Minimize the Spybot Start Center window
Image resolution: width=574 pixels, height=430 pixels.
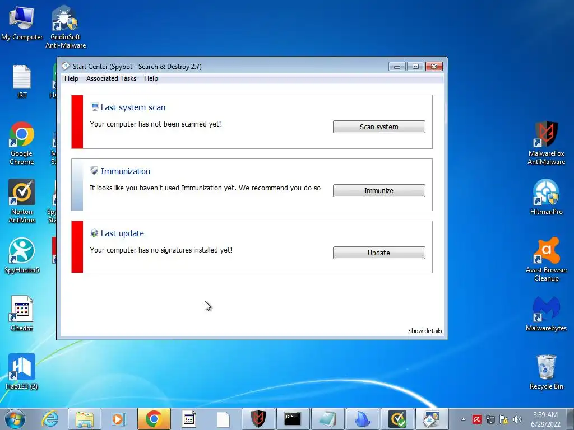pos(397,67)
